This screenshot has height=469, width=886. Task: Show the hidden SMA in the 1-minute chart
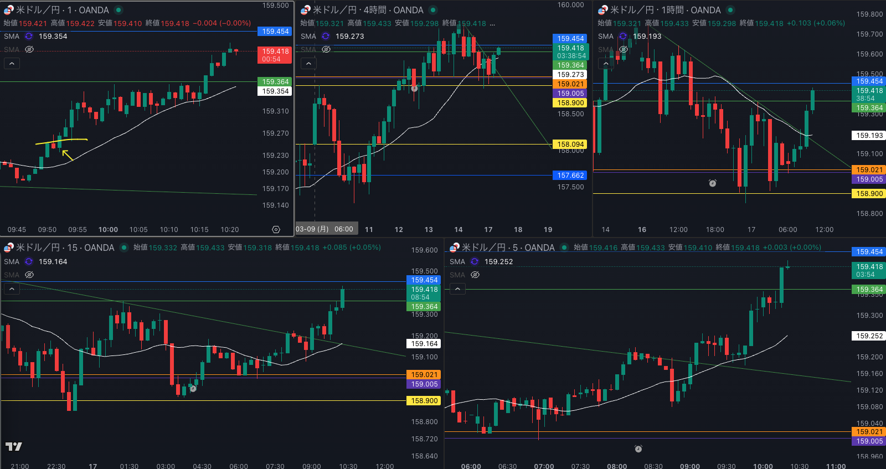[x=29, y=49]
